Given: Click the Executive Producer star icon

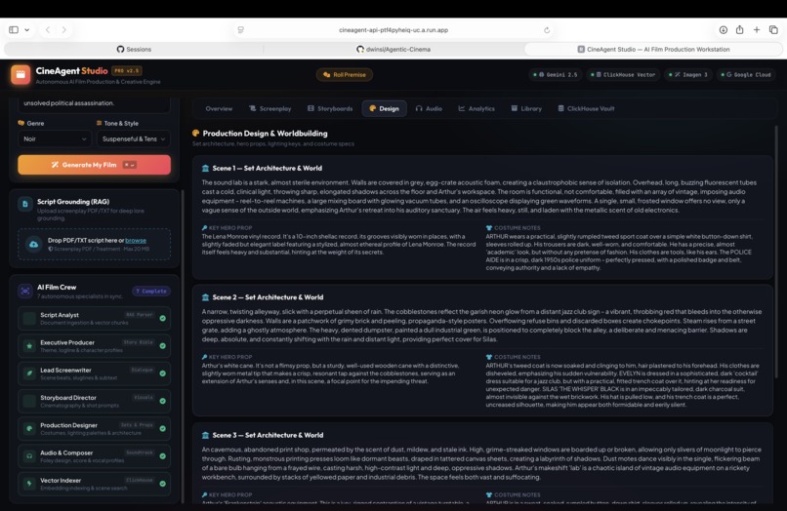Looking at the screenshot, I should point(29,345).
